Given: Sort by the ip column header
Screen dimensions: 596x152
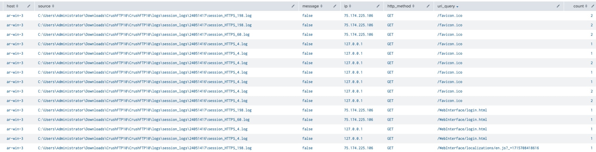Looking at the screenshot, I should click(348, 6).
